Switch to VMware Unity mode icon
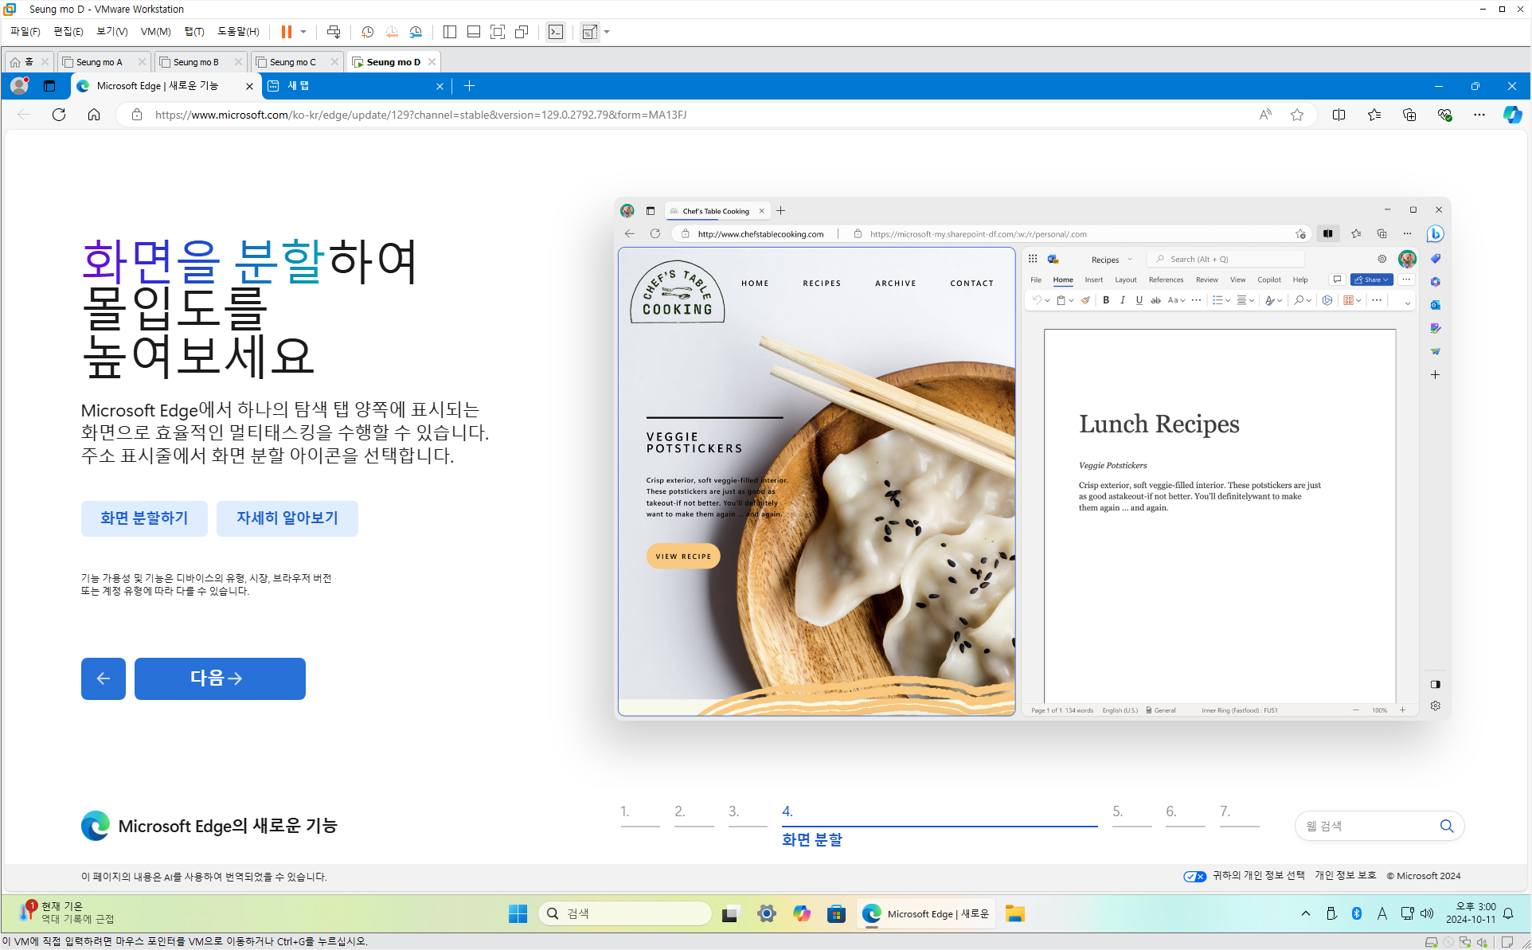This screenshot has height=950, width=1532. point(522,32)
